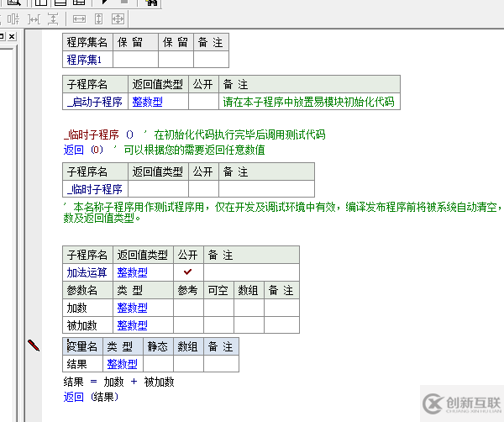Toggle the 静态 cell for variable 结果

click(158, 364)
